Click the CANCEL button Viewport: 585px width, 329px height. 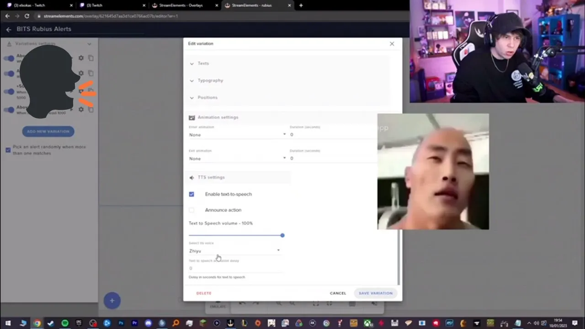(338, 293)
